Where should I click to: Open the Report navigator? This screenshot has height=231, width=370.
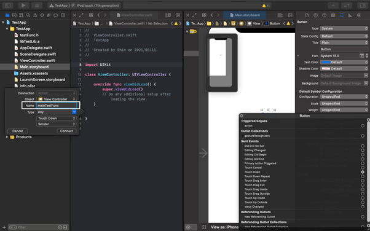tap(63, 15)
